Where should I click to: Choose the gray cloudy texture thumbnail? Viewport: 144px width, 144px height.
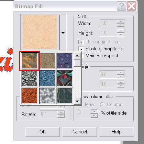point(47,95)
